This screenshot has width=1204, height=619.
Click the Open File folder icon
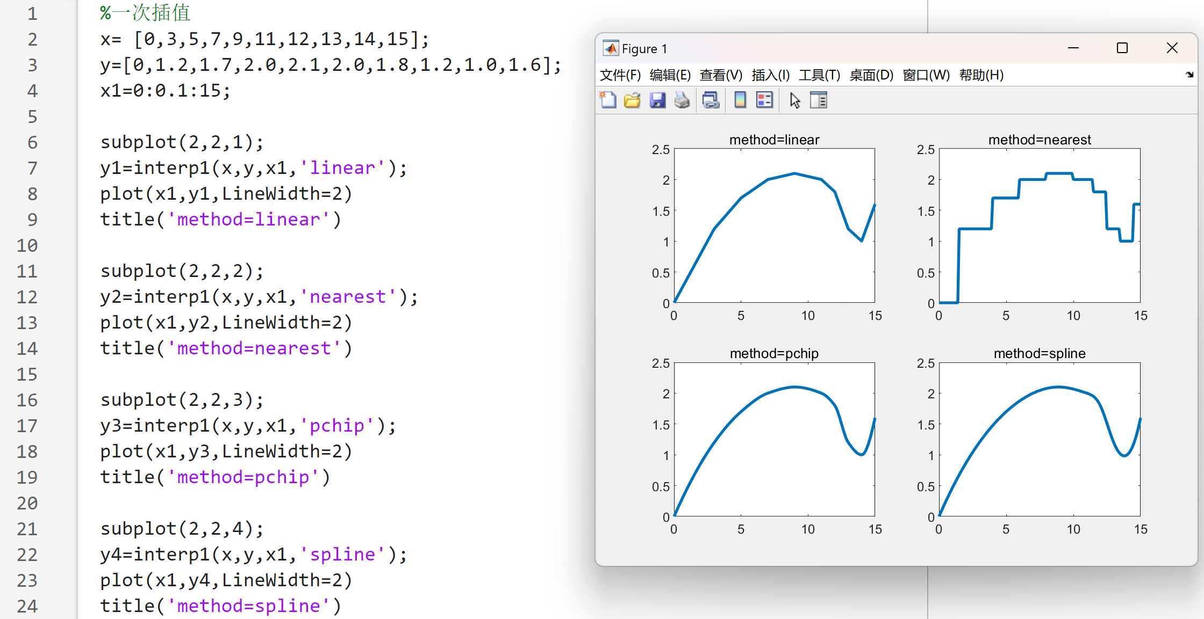click(x=632, y=100)
